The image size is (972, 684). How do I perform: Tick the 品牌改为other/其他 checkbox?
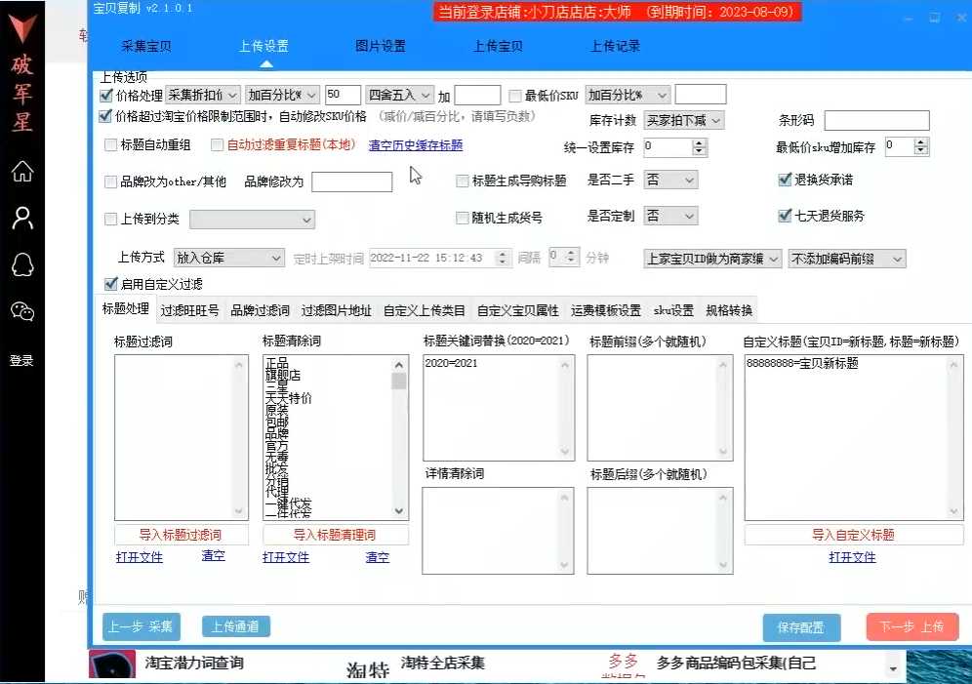pyautogui.click(x=111, y=181)
